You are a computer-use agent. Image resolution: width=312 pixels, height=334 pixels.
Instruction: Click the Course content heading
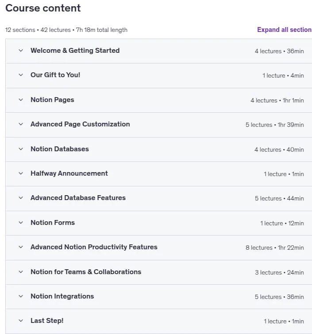click(43, 8)
